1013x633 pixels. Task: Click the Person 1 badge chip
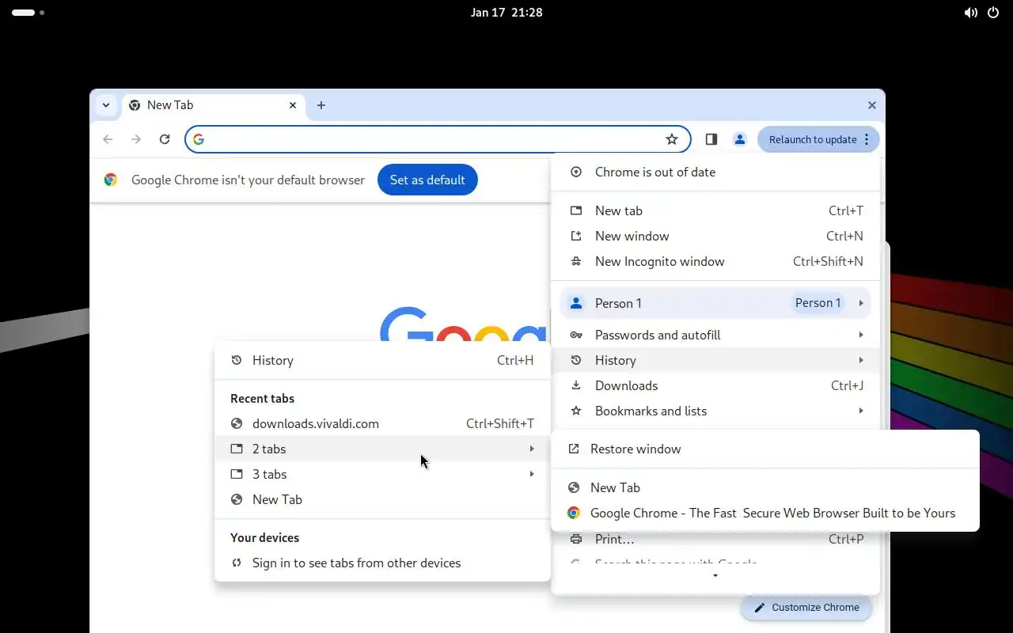pos(818,303)
